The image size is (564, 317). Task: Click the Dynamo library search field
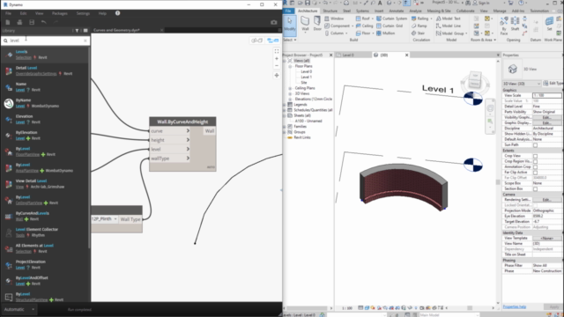pos(45,41)
